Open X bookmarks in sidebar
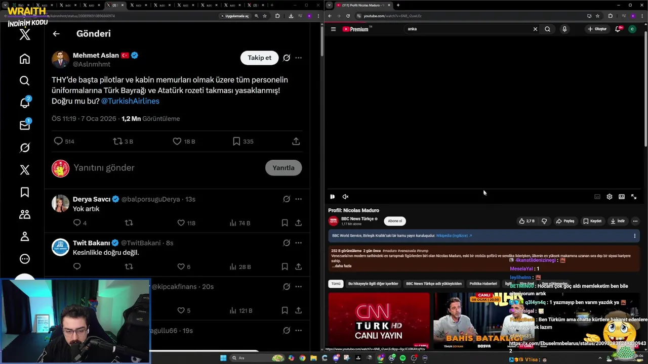Viewport: 648px width, 364px height. coord(24,192)
